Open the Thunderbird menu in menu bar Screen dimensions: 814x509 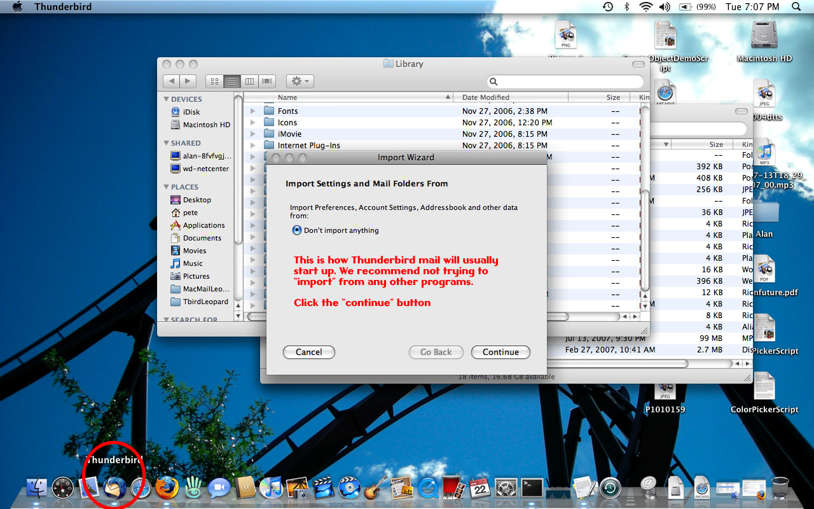click(x=62, y=6)
